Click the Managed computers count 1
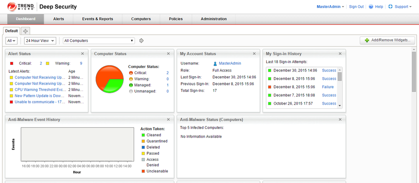The width and height of the screenshot is (419, 183). pyautogui.click(x=168, y=85)
